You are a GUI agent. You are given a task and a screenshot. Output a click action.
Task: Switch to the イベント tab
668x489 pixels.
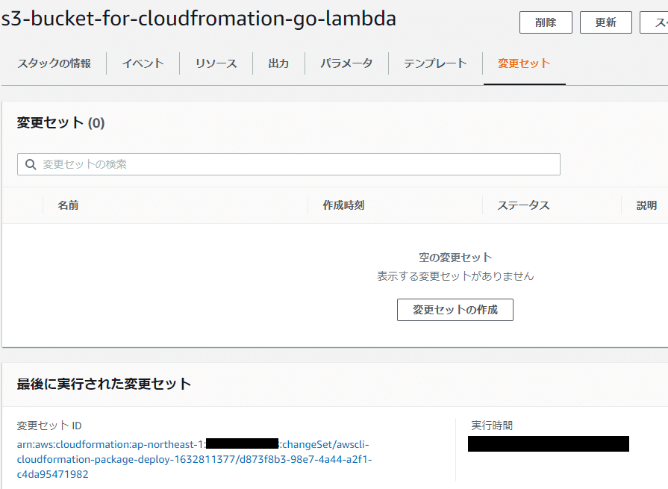coord(143,63)
